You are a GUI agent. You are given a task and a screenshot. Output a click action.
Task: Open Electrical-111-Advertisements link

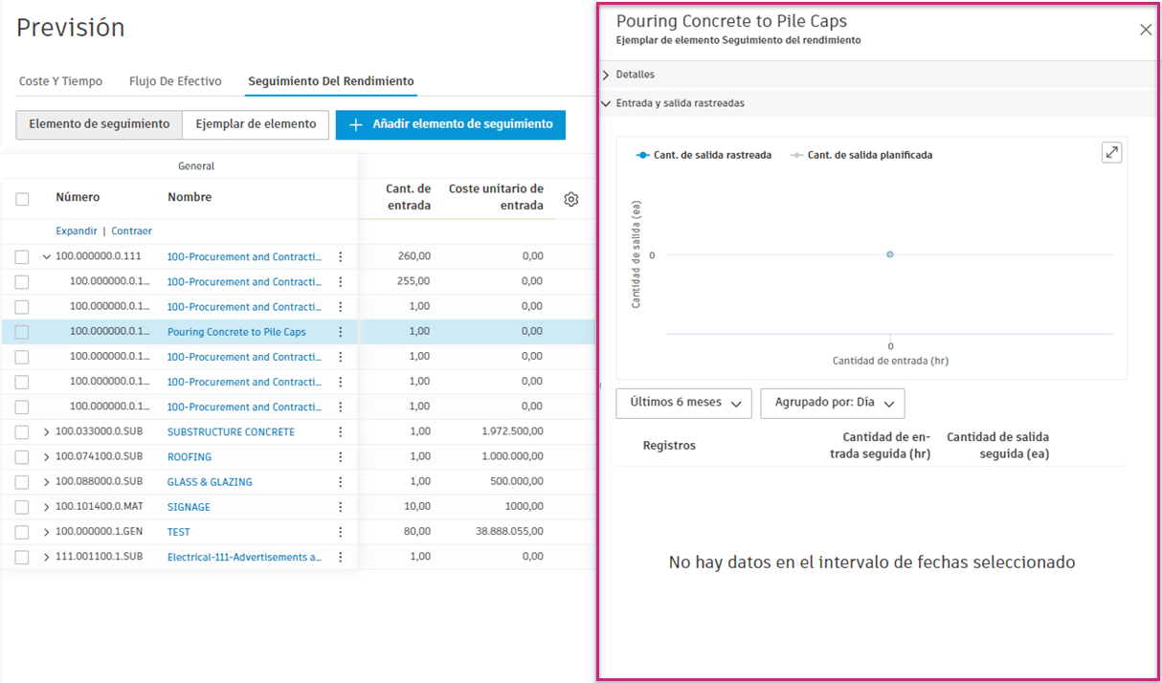[244, 556]
